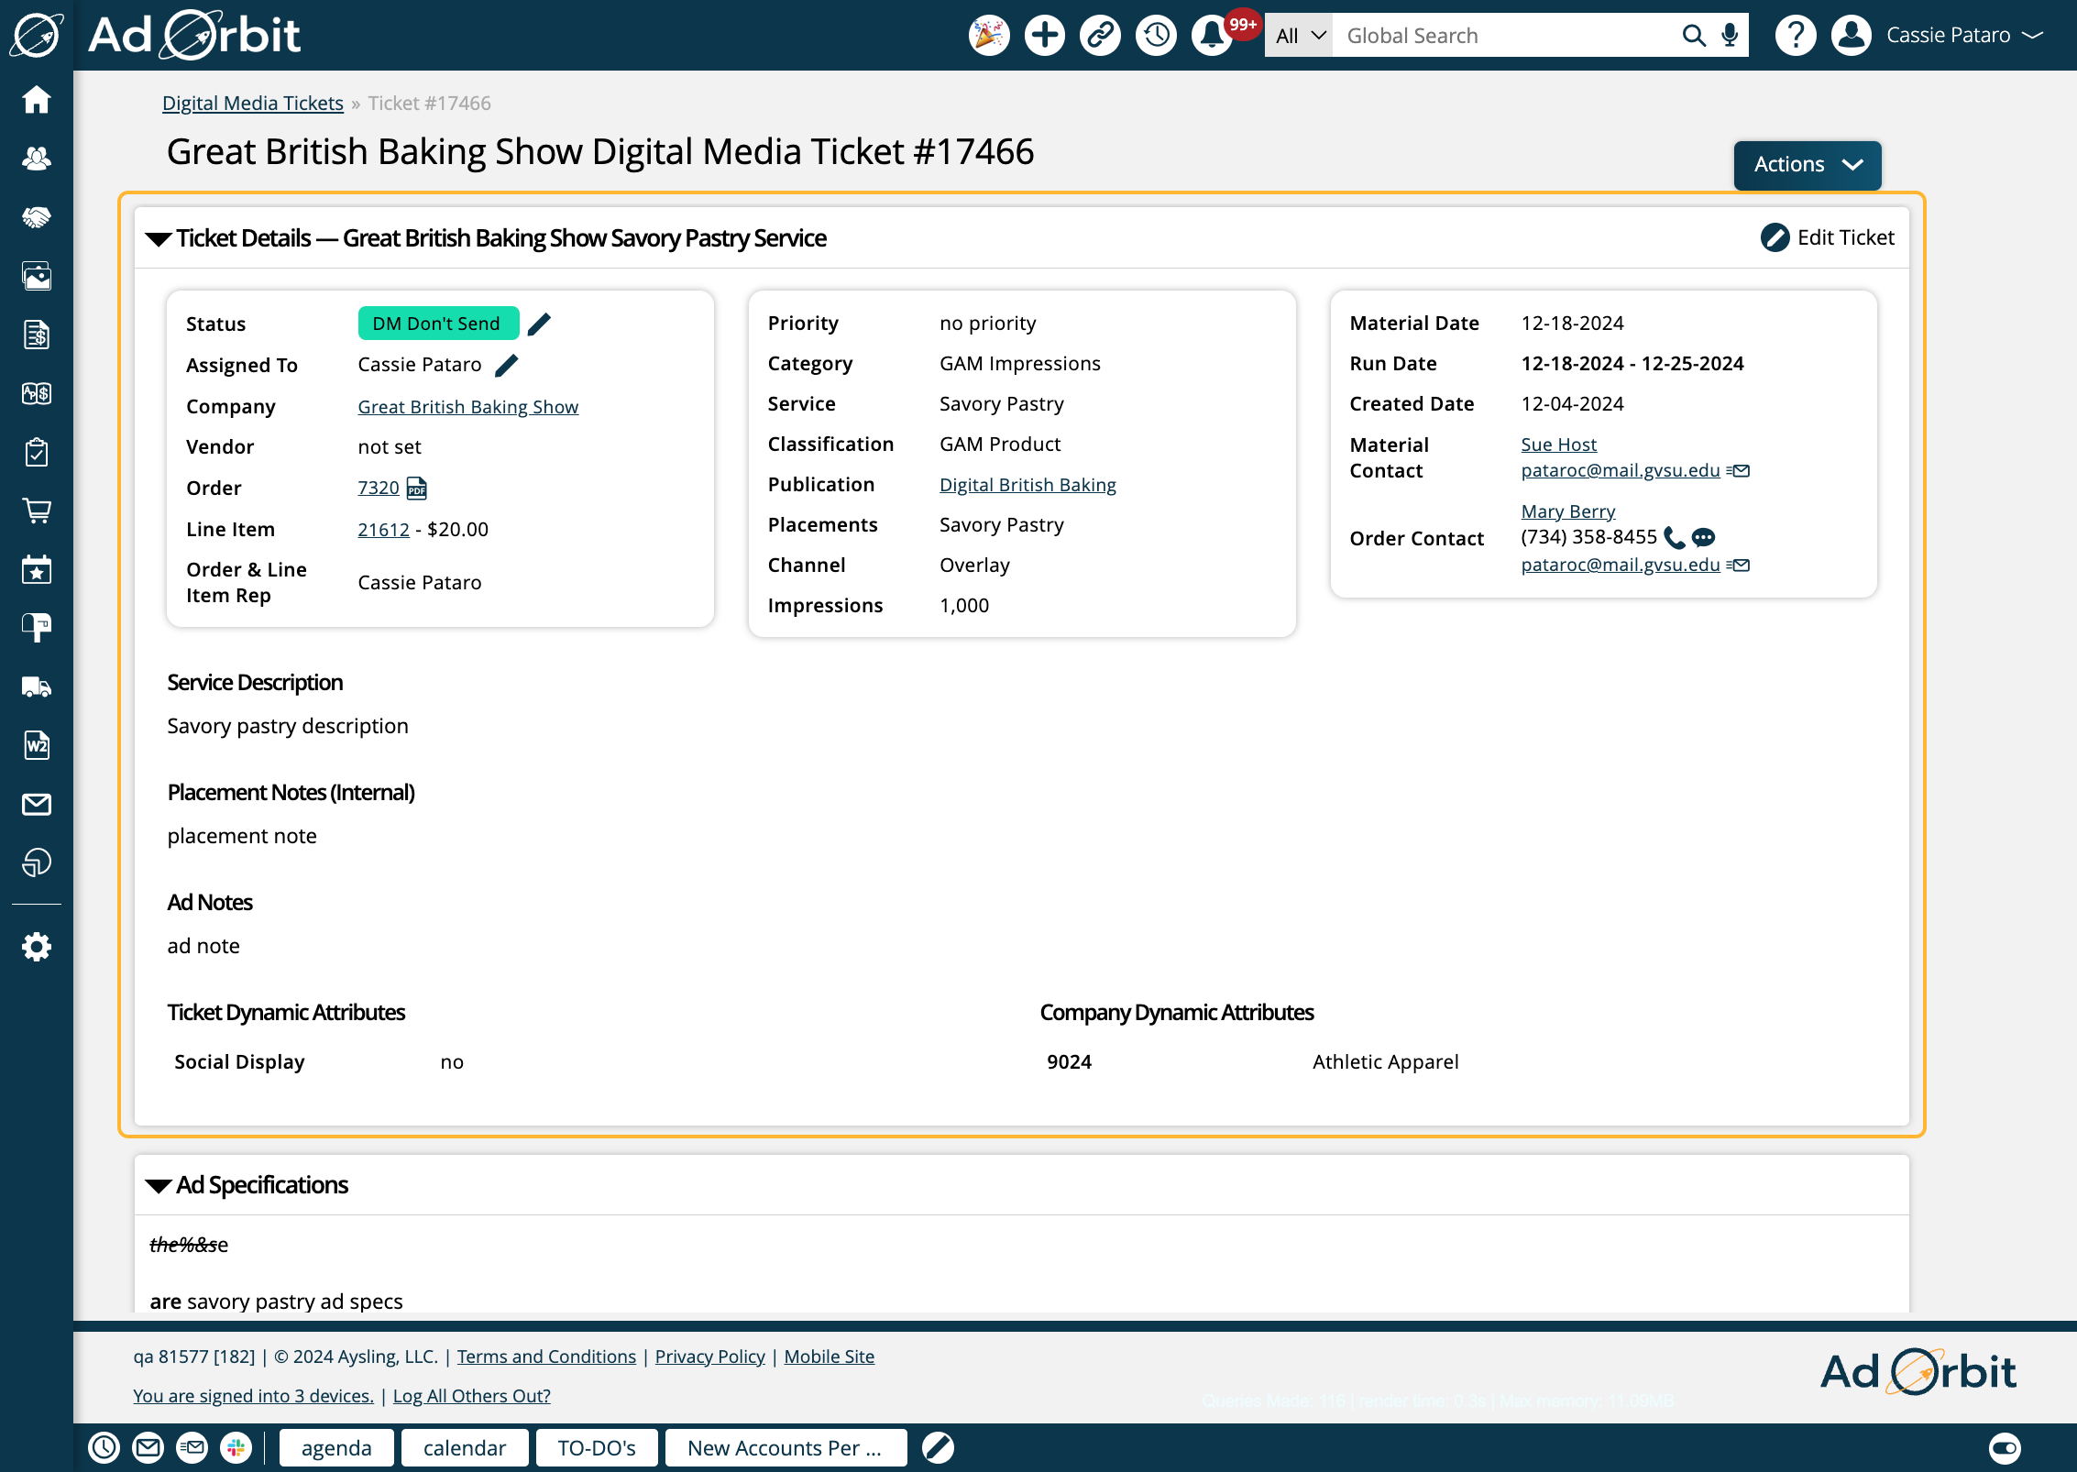Email the Order Contact via envelope icon

[1739, 566]
